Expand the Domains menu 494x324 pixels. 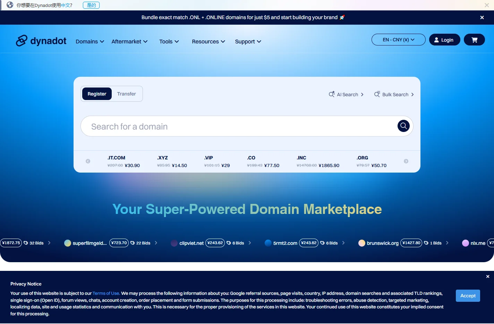pos(90,41)
